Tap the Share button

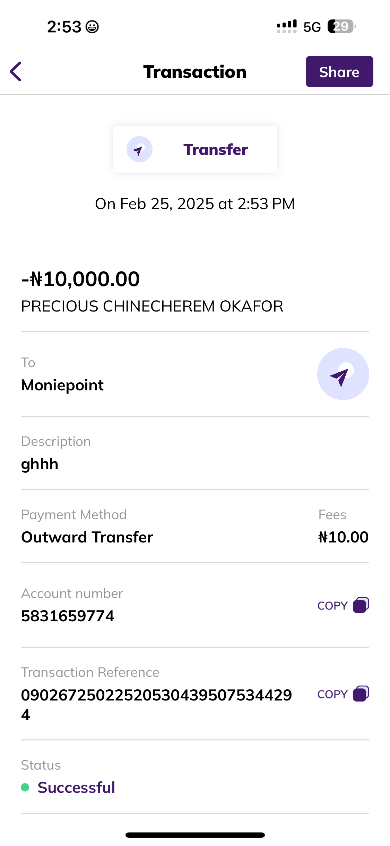pyautogui.click(x=339, y=72)
